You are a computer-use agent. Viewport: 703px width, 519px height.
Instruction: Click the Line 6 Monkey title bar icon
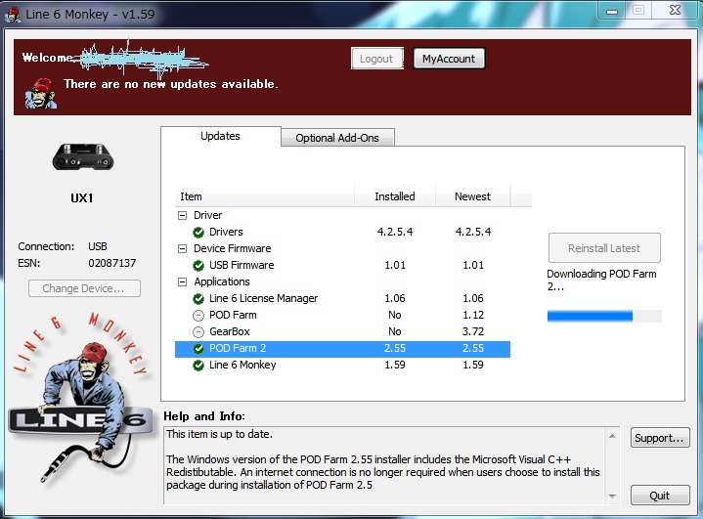pos(13,15)
